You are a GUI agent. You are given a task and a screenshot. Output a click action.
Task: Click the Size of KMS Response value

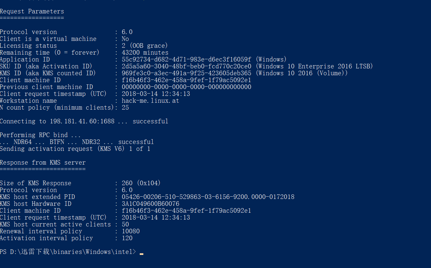(141, 183)
